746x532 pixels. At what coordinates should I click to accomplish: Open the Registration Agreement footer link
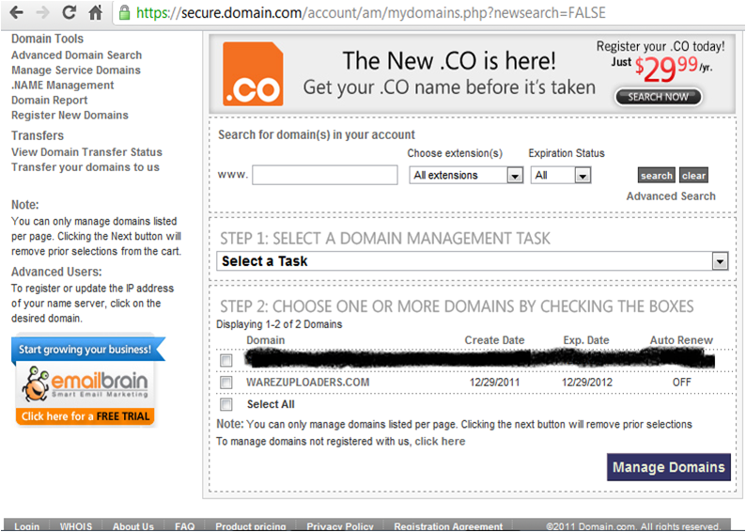449,526
